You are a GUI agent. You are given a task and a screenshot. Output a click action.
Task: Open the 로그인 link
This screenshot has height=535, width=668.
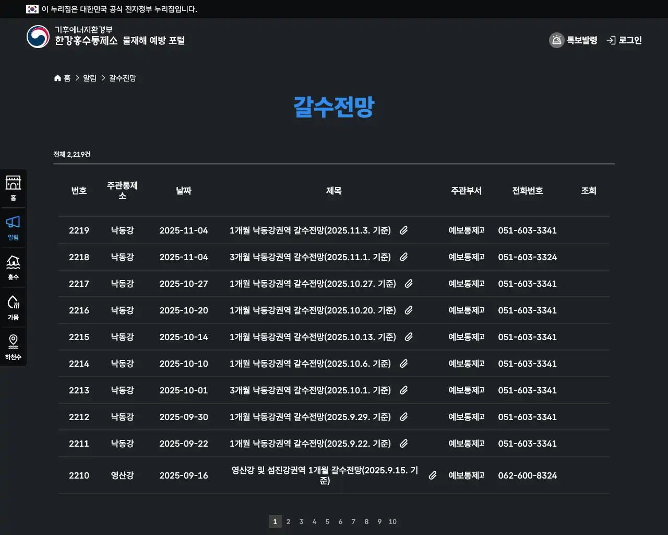(630, 40)
